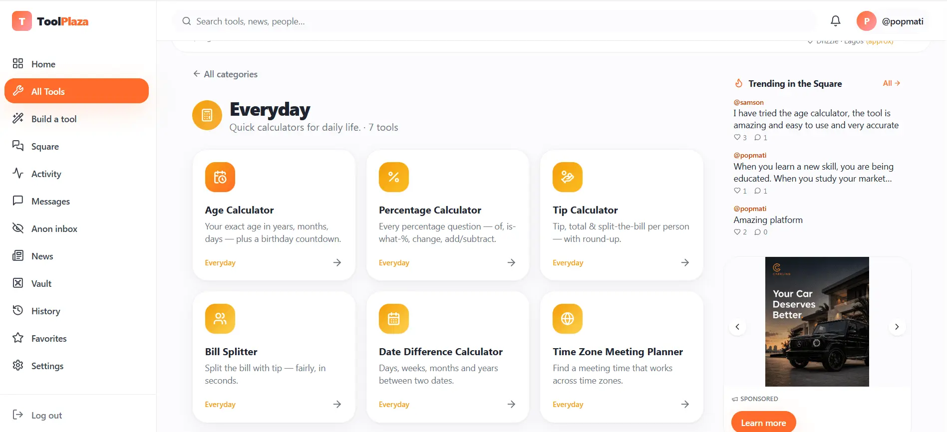947x432 pixels.
Task: Open Favorites in sidebar
Action: 76,338
